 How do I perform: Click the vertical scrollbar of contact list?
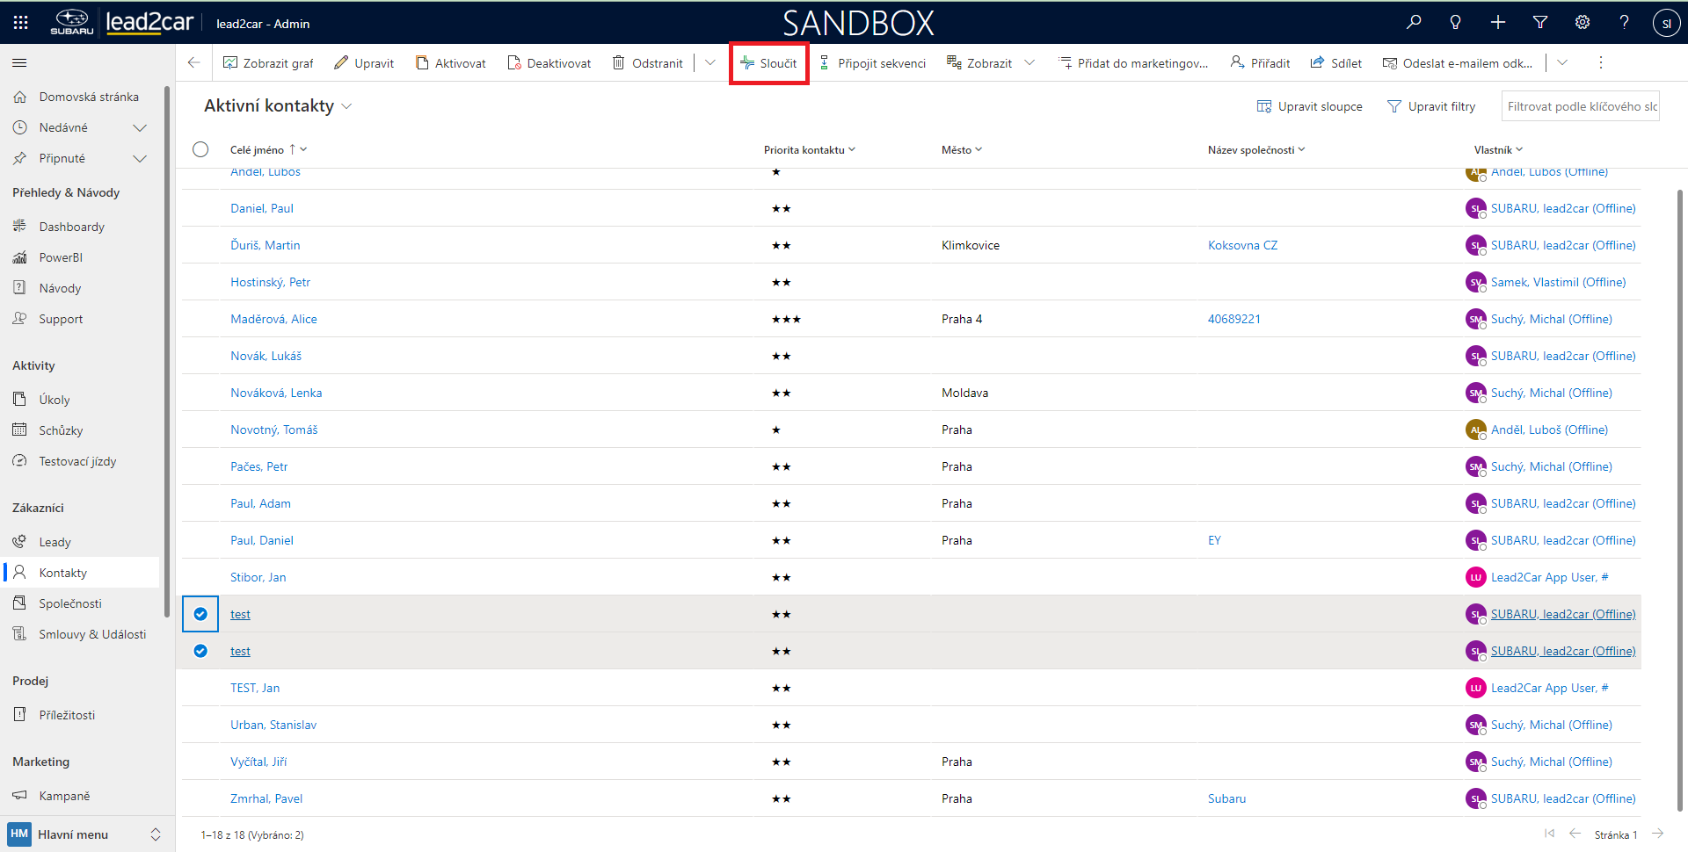tap(1679, 492)
